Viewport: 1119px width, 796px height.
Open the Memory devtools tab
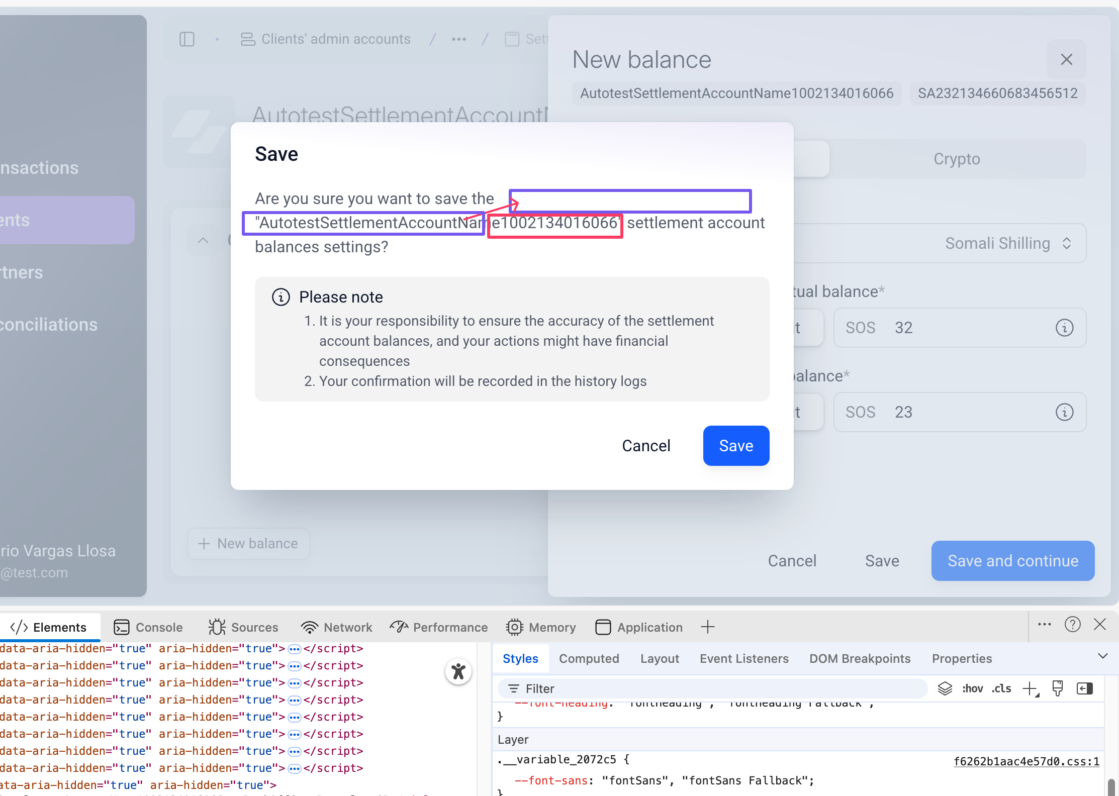click(541, 627)
